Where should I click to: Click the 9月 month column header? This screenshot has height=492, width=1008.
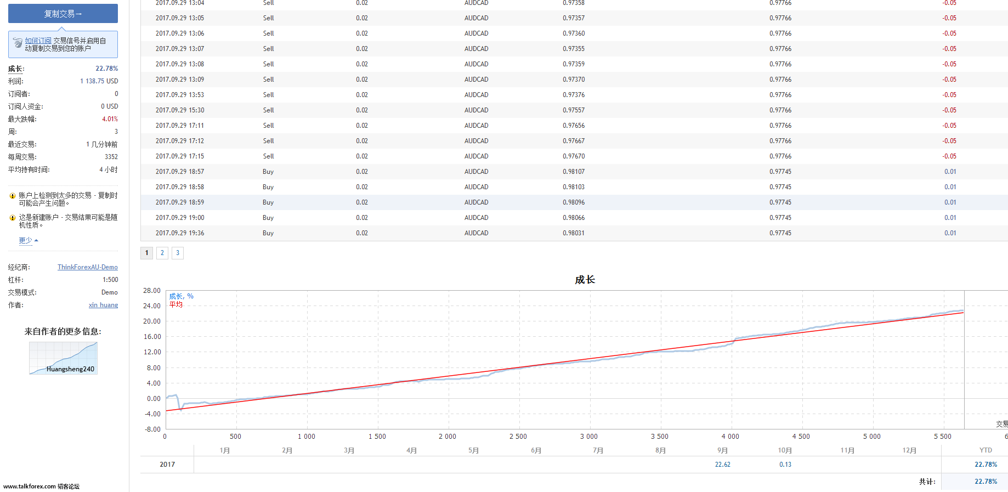(x=723, y=450)
